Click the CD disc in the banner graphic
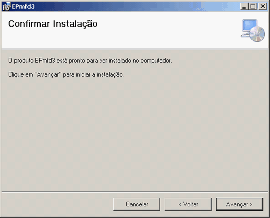 point(257,34)
